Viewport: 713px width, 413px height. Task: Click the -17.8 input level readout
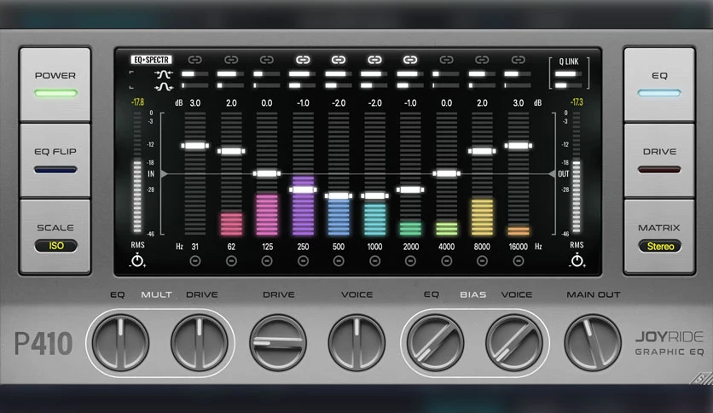click(137, 102)
